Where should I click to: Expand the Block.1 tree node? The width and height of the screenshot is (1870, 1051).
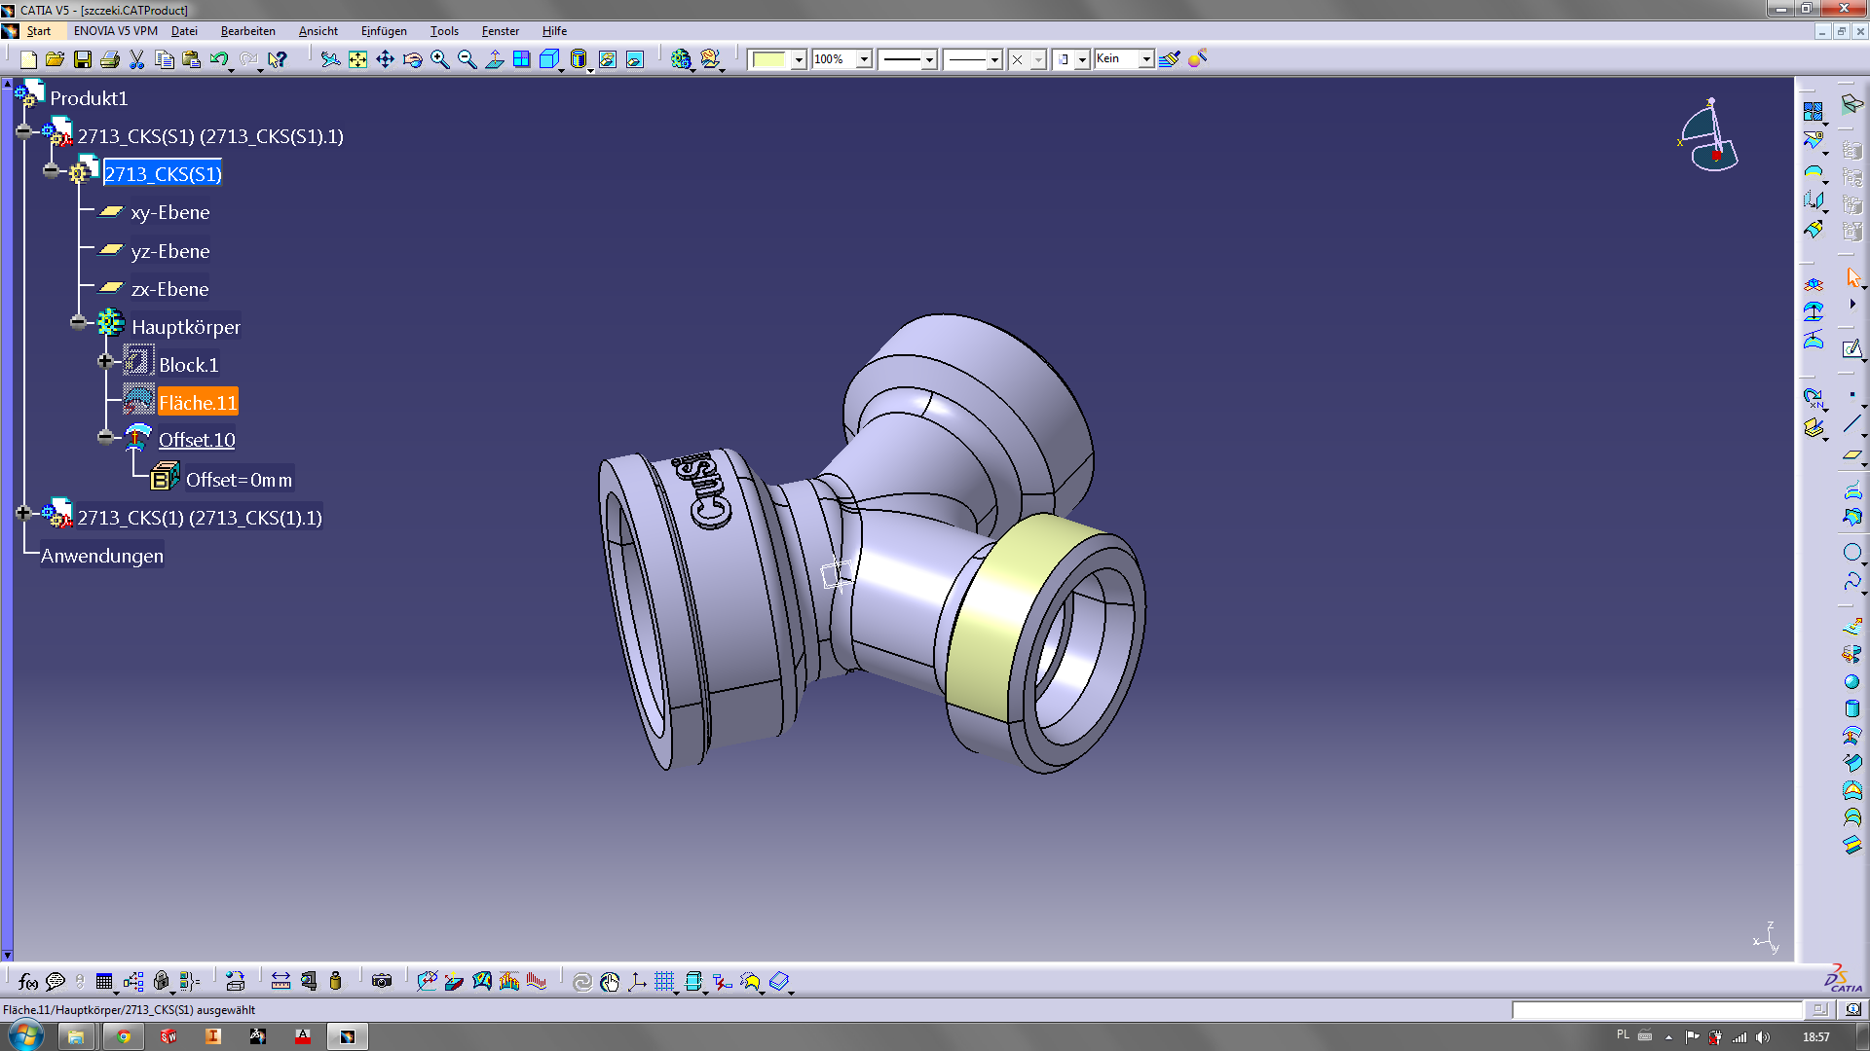[x=105, y=361]
